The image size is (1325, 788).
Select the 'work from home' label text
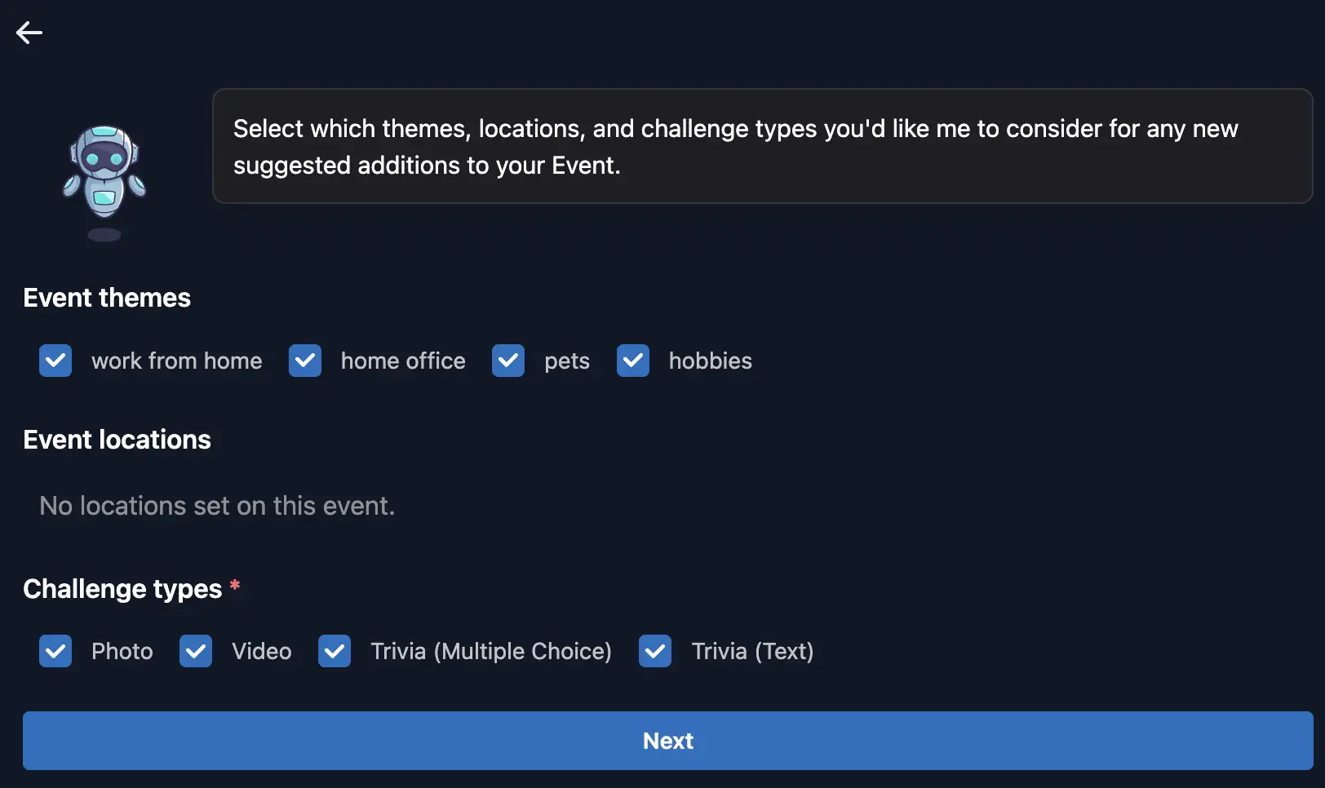[177, 361]
